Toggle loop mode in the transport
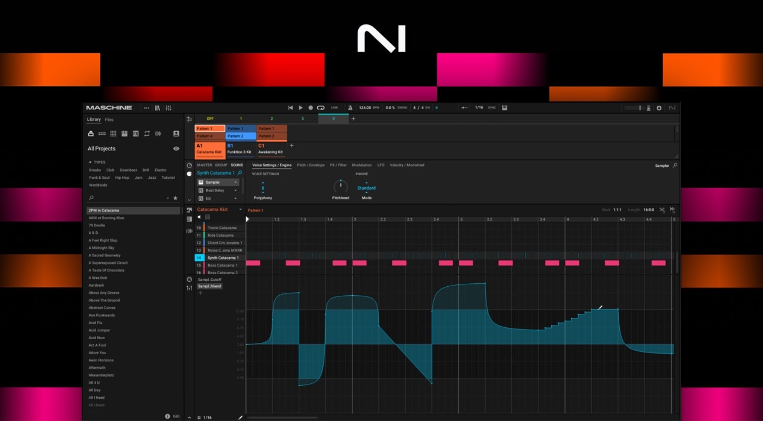 click(x=321, y=107)
